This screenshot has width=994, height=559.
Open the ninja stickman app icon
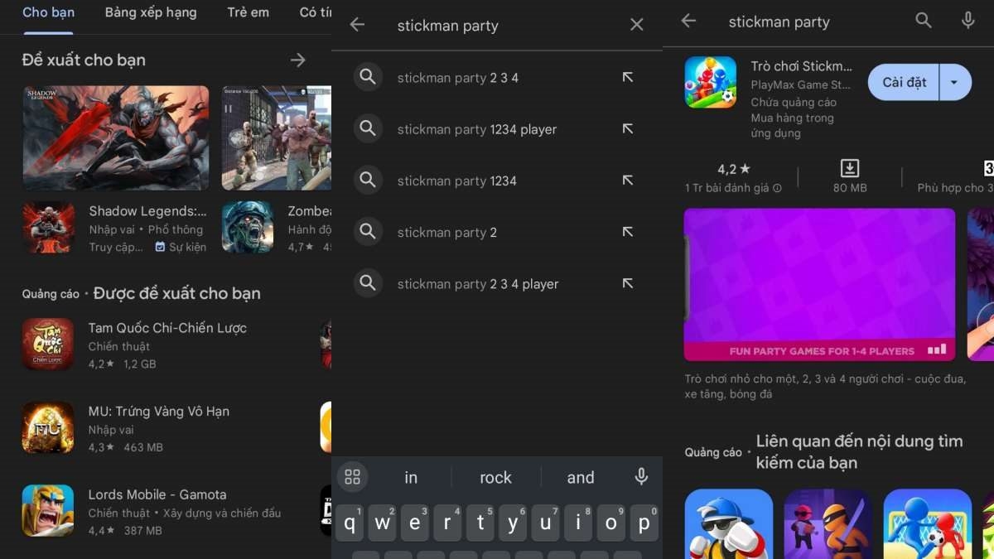(x=828, y=524)
